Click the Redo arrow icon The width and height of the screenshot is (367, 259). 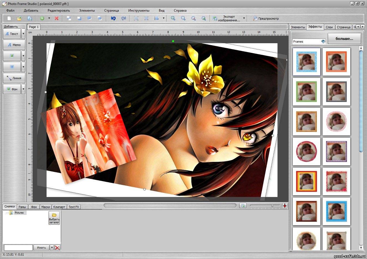coord(124,18)
